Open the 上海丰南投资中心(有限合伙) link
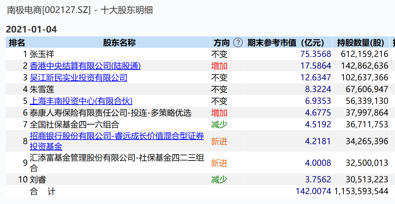The image size is (395, 204). coord(81,101)
